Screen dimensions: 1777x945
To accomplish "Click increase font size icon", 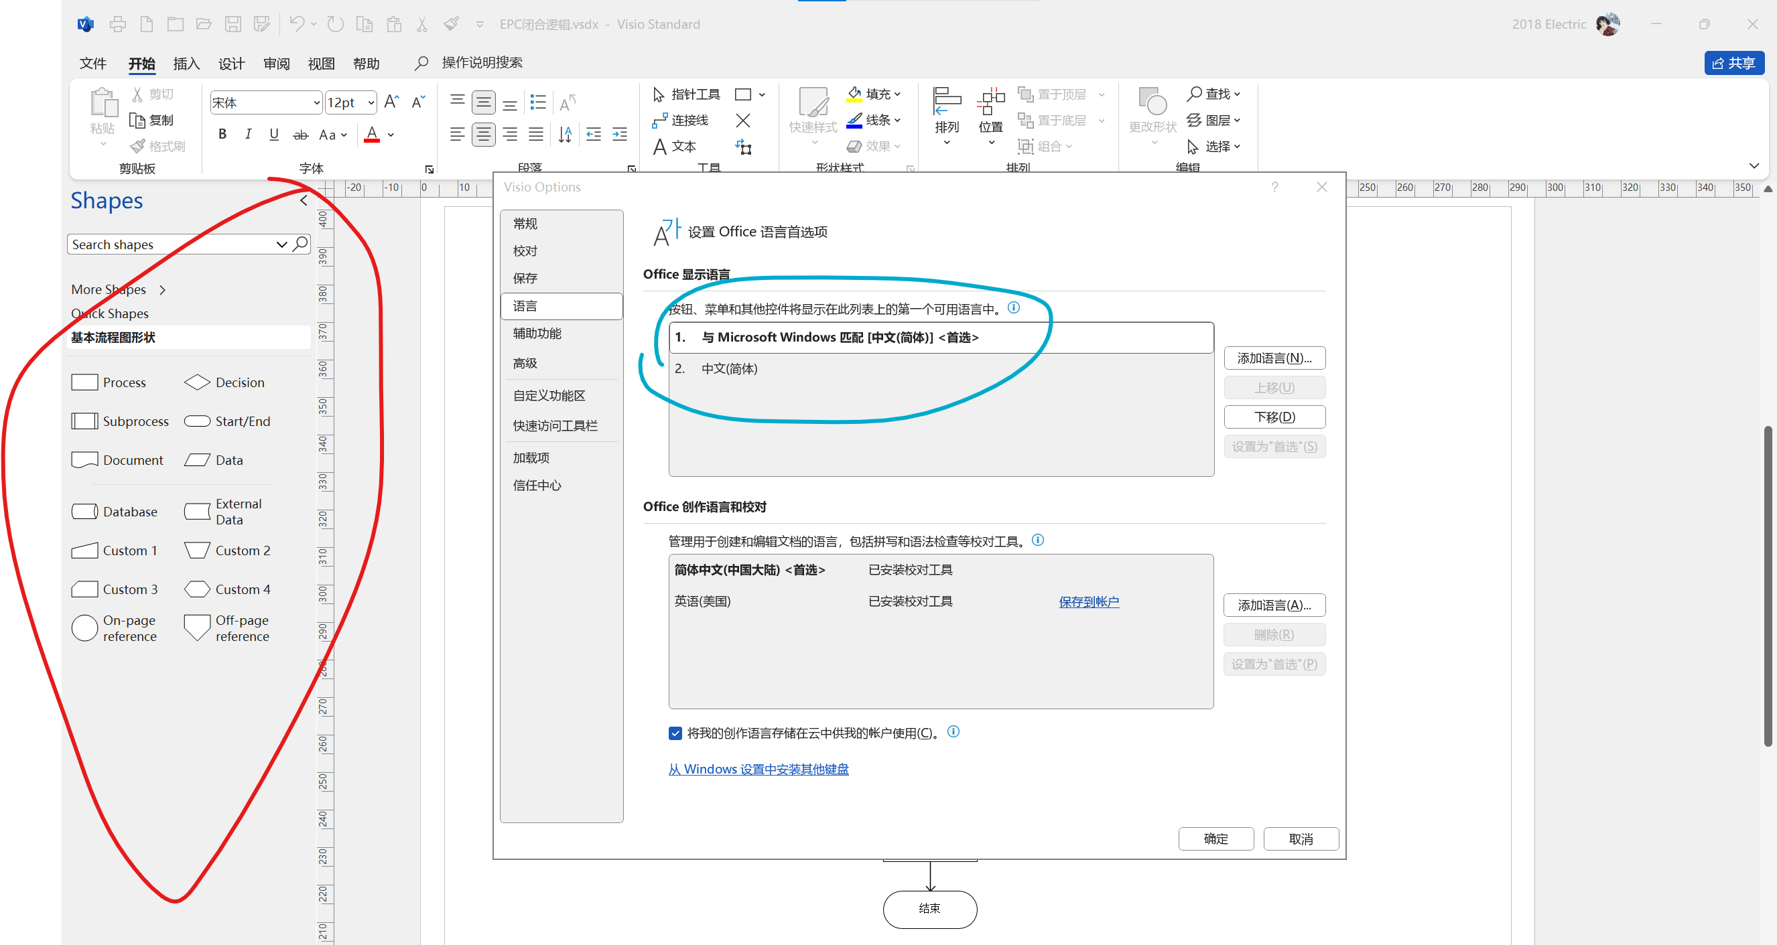I will coord(391,102).
